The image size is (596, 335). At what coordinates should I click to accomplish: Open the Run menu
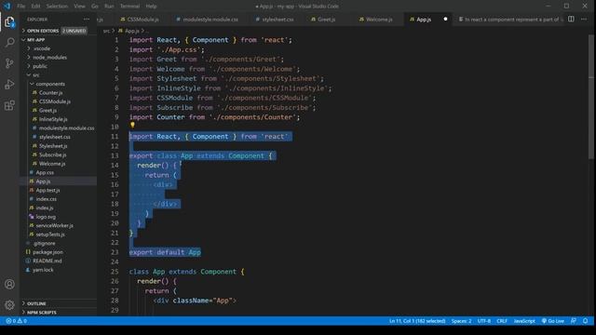tap(109, 7)
